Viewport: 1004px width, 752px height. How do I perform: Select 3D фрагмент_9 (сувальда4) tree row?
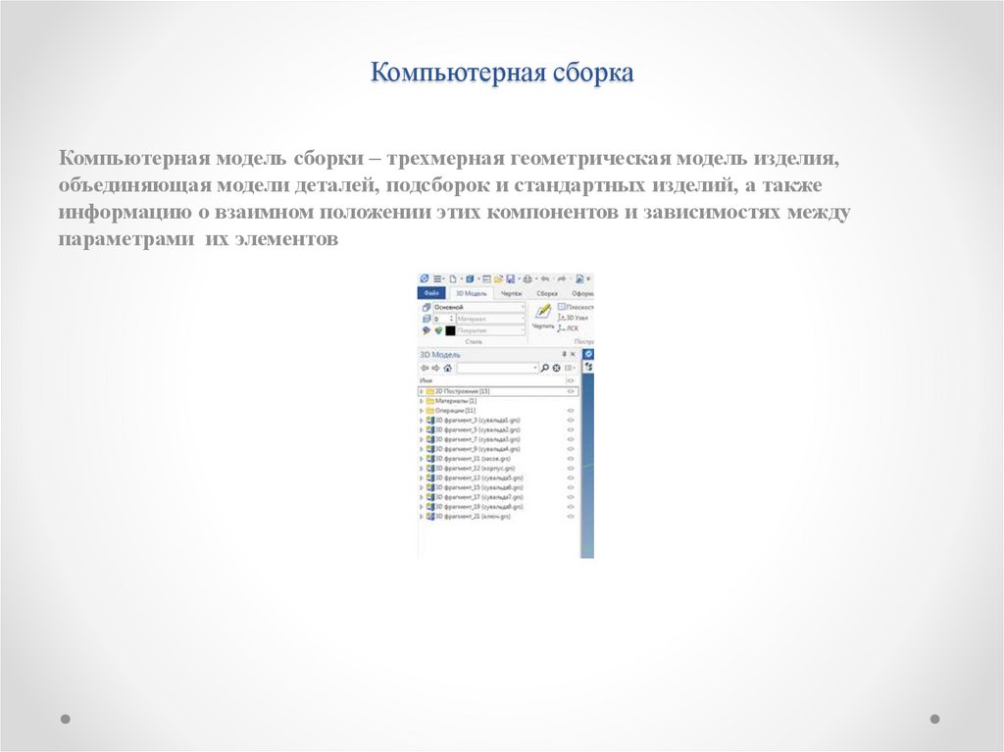pos(498,449)
